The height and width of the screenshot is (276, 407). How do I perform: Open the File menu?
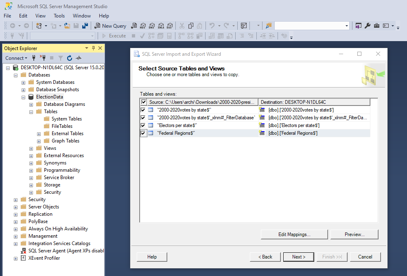[7, 15]
